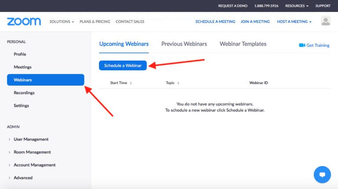Screen dimensions: 338x189
Task: Click the 'You do not have any upcoming webinars' text
Action: (x=215, y=104)
